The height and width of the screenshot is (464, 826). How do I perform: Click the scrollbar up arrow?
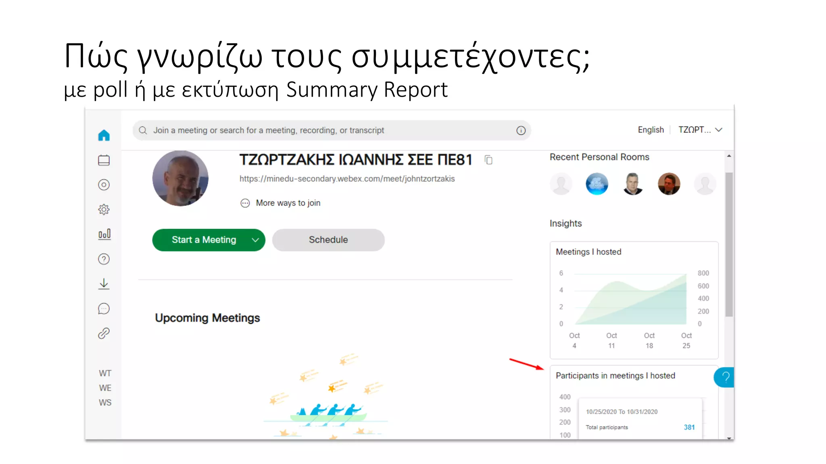tap(729, 156)
